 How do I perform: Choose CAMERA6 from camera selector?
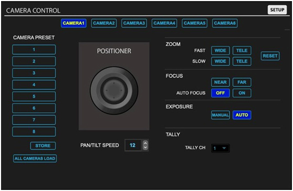click(225, 23)
